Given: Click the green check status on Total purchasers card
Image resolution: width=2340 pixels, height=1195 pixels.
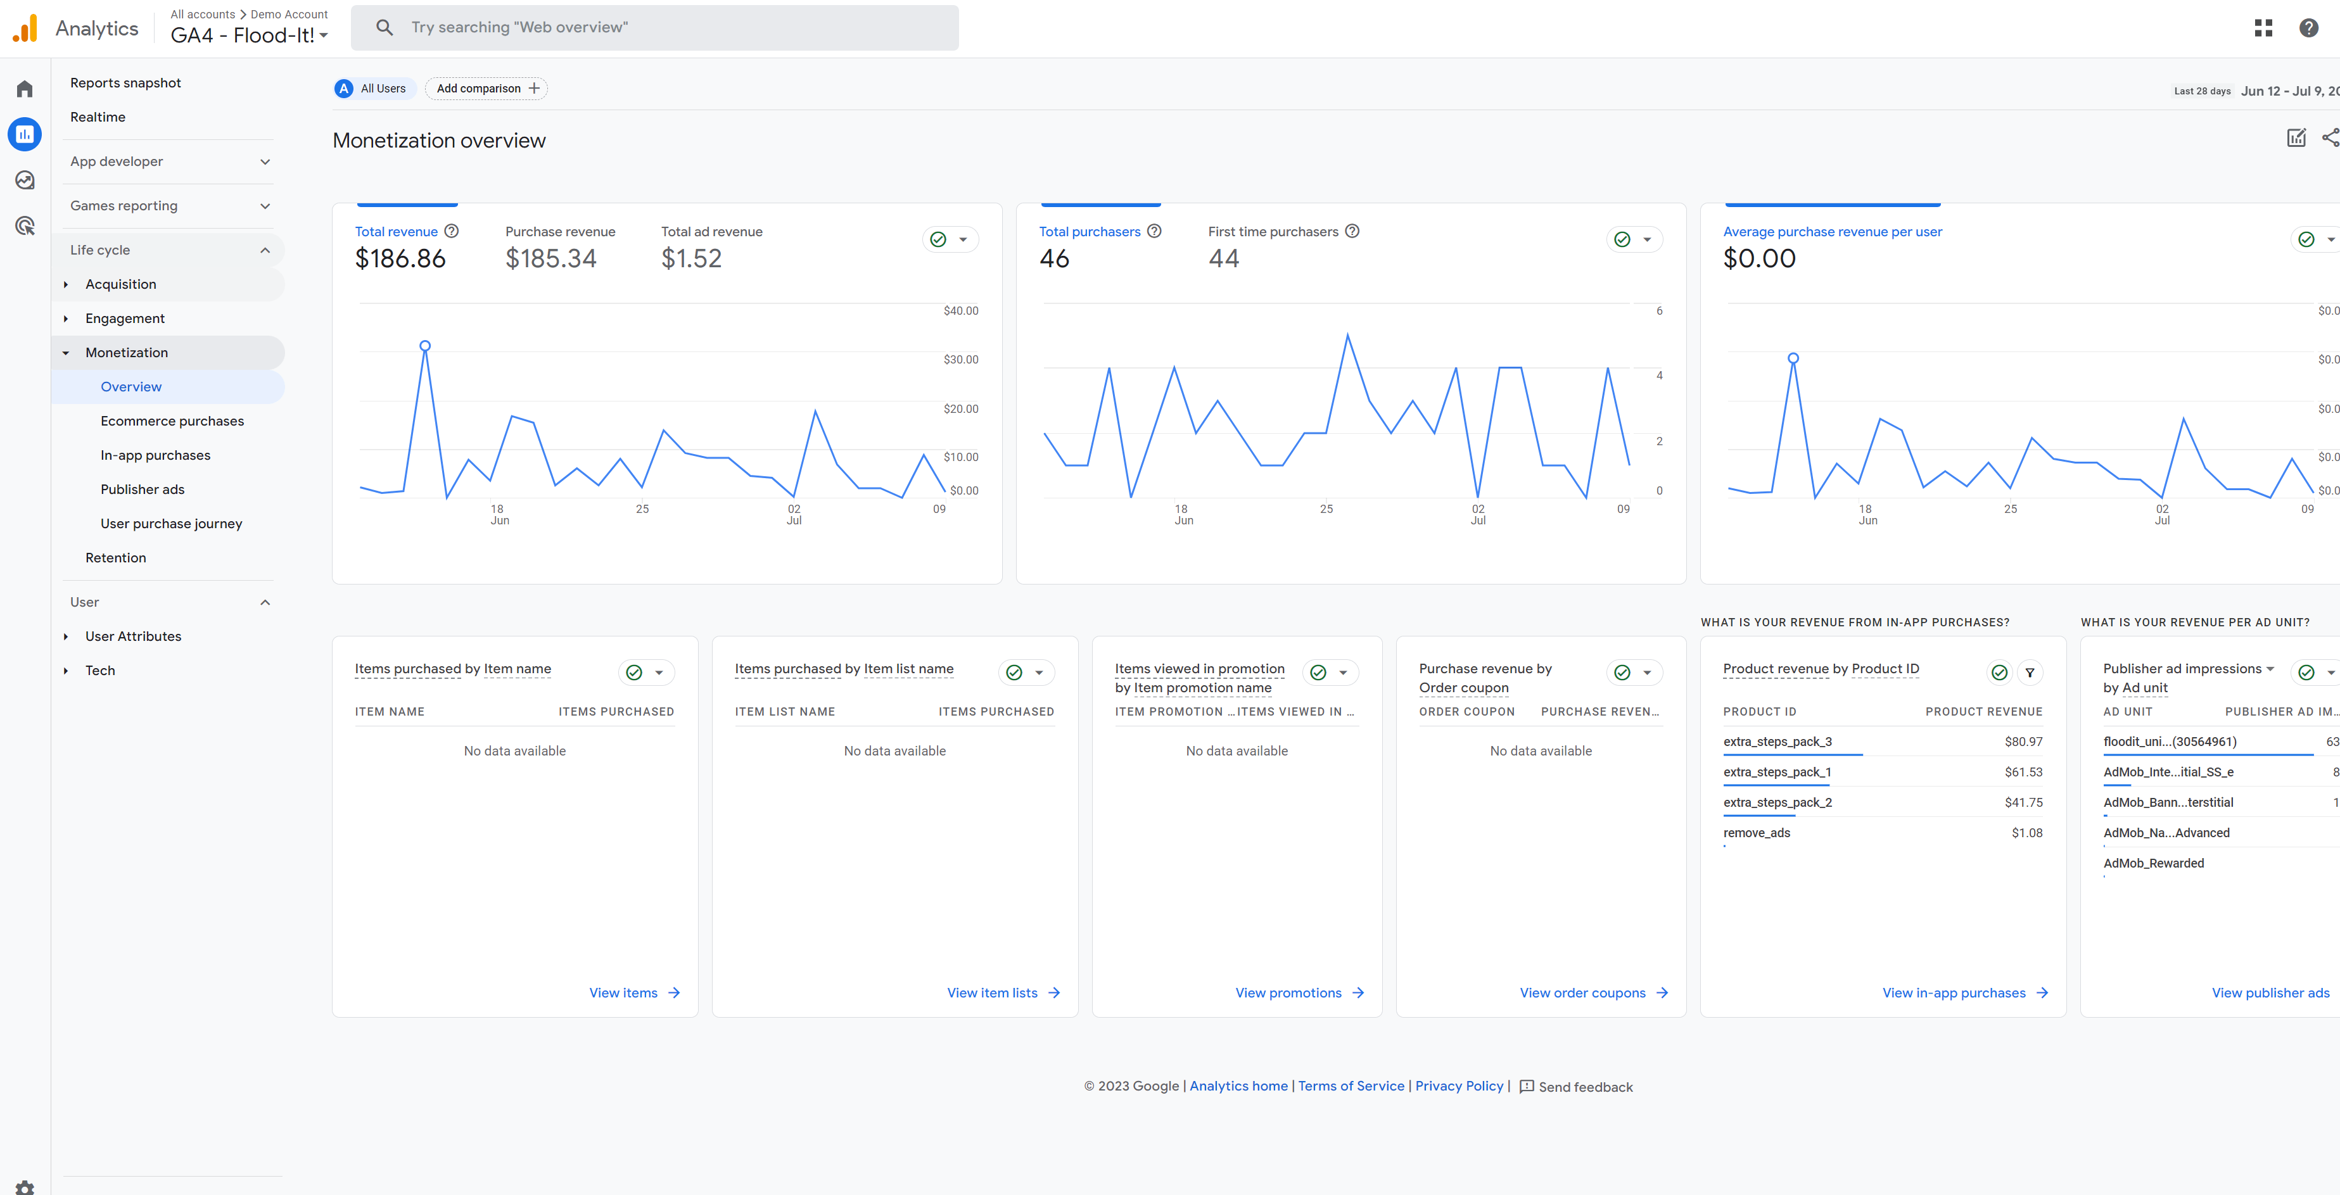Looking at the screenshot, I should pyautogui.click(x=1622, y=240).
